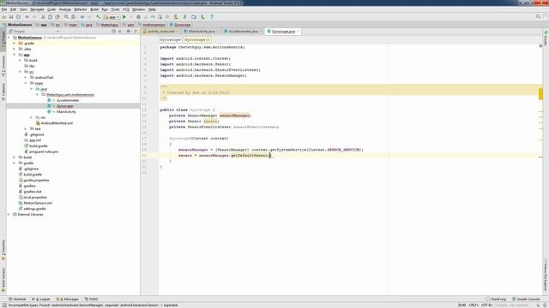Open the Build Variants side panel

coord(3,280)
